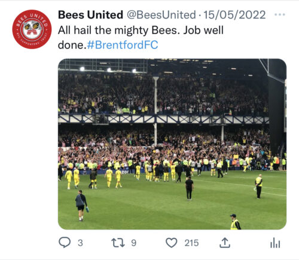Click the reply count of 3

click(80, 243)
